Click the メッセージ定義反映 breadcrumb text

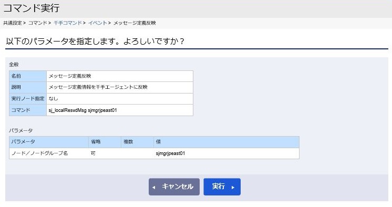pyautogui.click(x=135, y=23)
